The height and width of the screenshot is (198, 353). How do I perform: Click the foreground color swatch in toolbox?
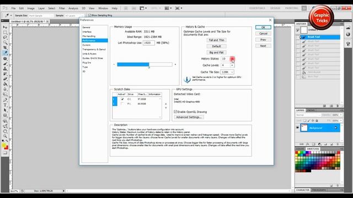coord(4,145)
